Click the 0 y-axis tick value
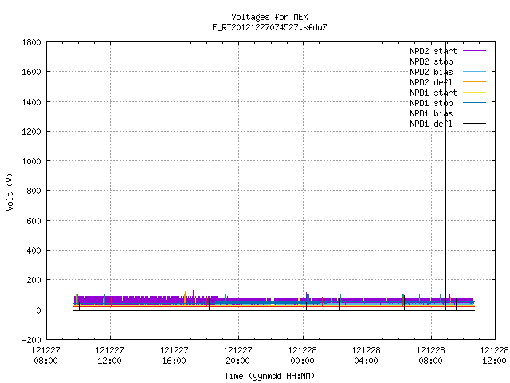510x383 pixels. point(39,310)
